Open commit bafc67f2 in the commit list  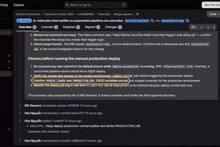click(x=37, y=126)
